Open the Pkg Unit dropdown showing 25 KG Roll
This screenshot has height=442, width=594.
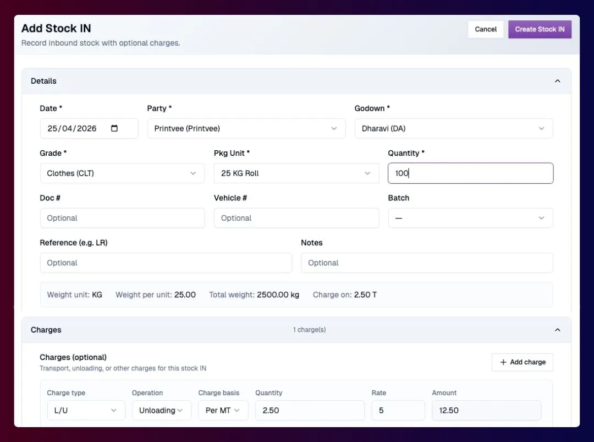296,173
